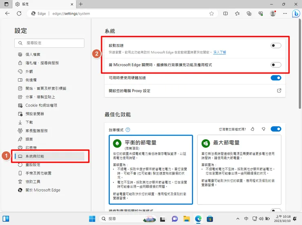The image size is (302, 225).
Task: Open 重設設定 section
Action: click(33, 165)
